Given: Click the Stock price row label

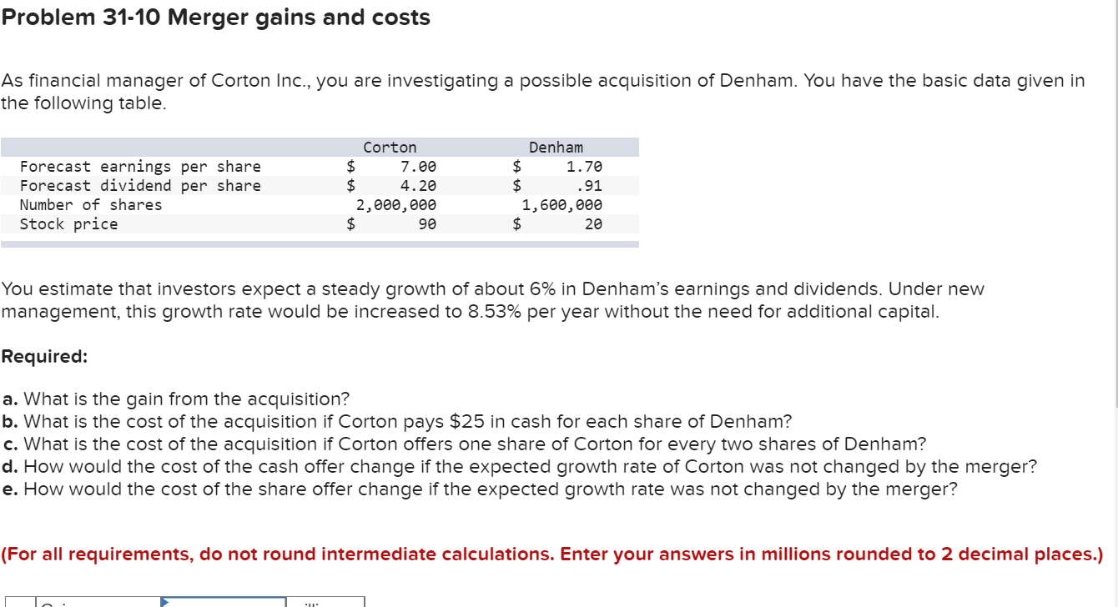Looking at the screenshot, I should click(68, 224).
